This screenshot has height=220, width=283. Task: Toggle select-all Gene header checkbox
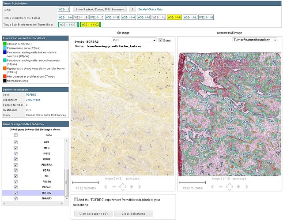click(16, 135)
